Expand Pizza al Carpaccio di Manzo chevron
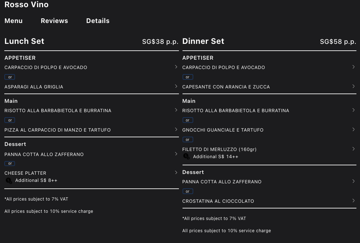 tap(176, 129)
